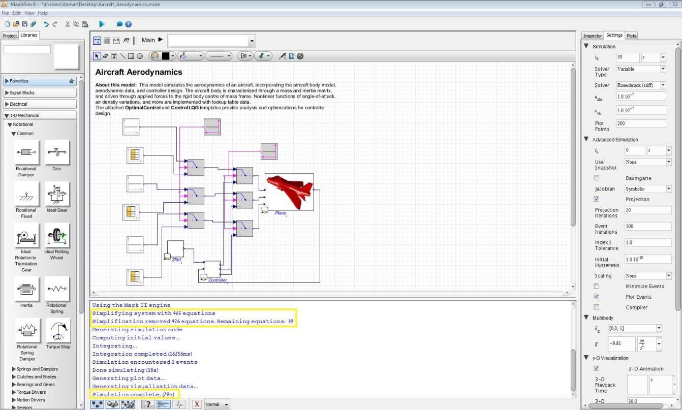The image size is (682, 410).
Task: Select the text annotation tool
Action: 114,56
